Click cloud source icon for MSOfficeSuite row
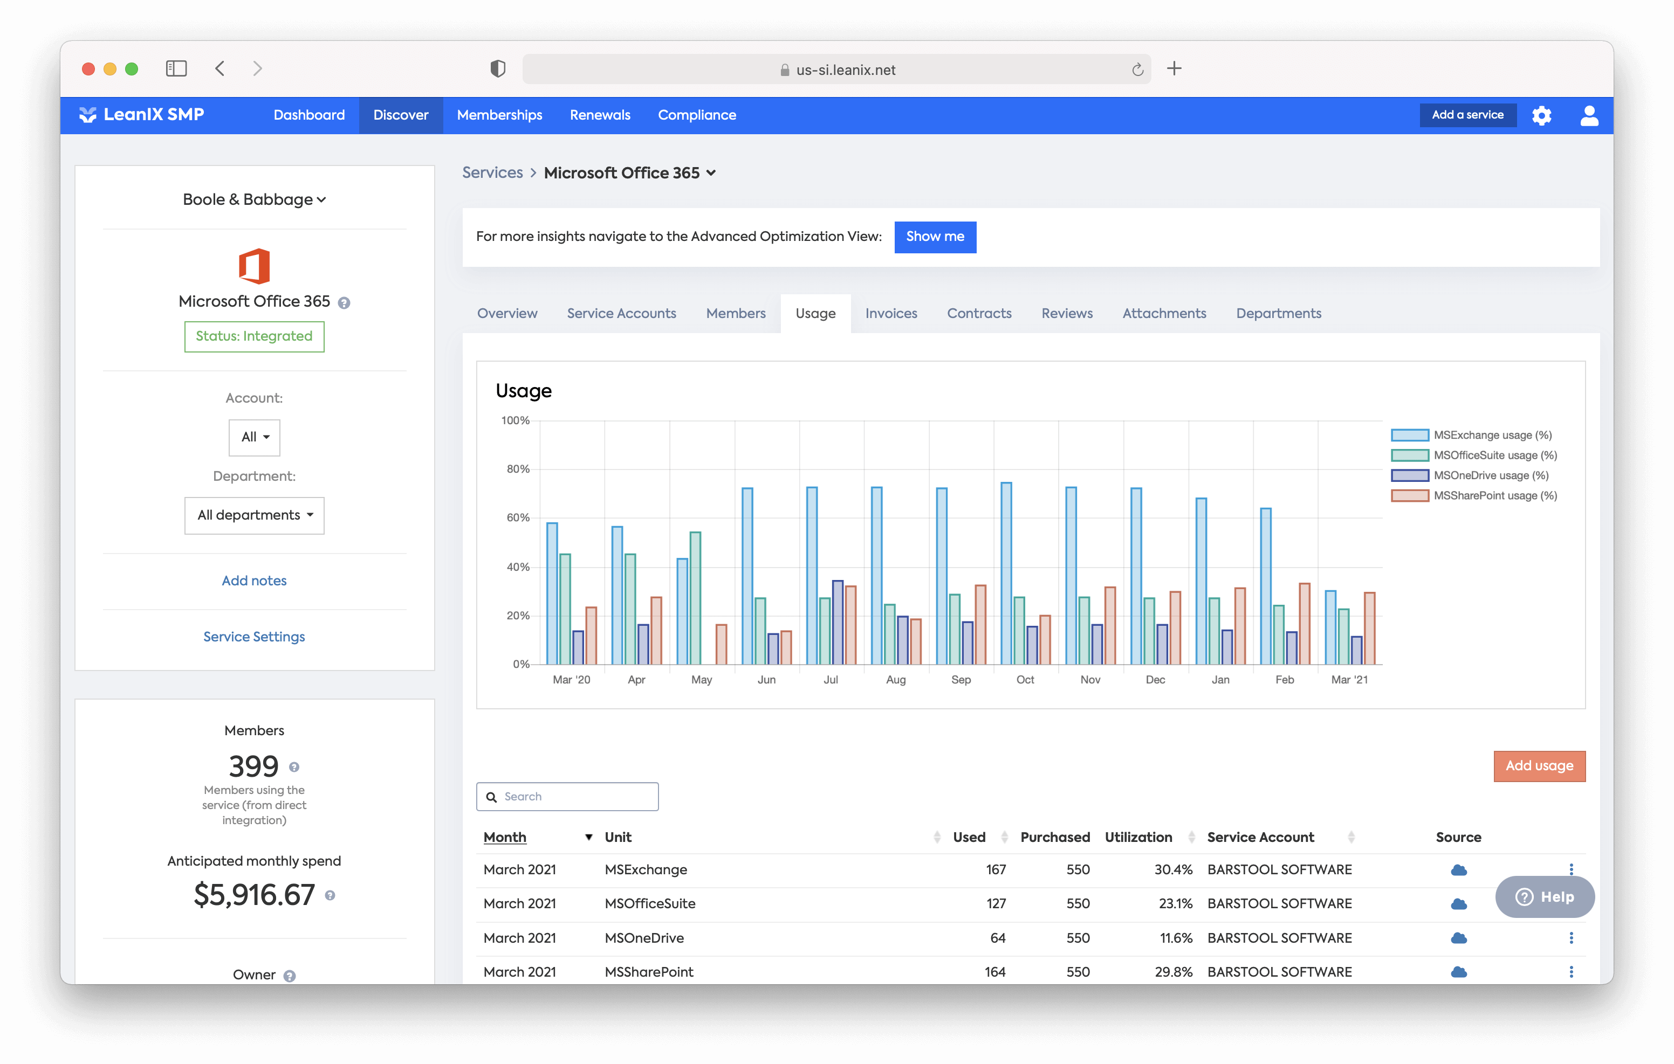Screen dimensions: 1674x1064 pos(1458,903)
